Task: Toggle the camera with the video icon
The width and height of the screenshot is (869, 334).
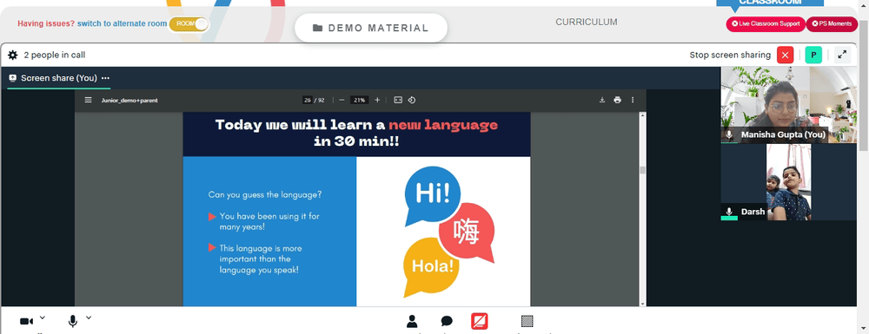Action: pyautogui.click(x=26, y=321)
